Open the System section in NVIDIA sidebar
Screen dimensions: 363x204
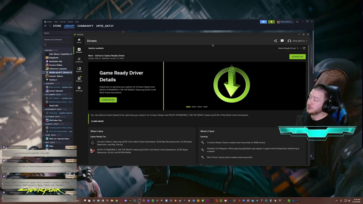point(79,69)
